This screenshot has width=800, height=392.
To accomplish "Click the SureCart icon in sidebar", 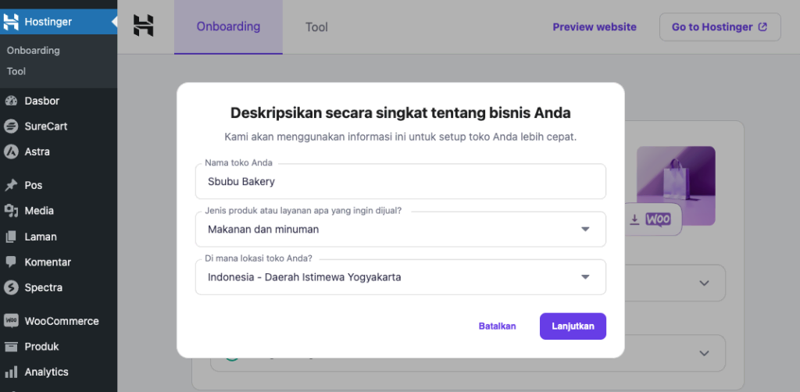I will [x=11, y=127].
